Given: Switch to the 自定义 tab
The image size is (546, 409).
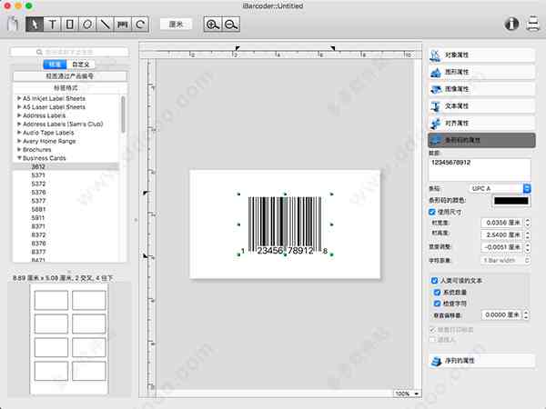Looking at the screenshot, I should (80, 65).
